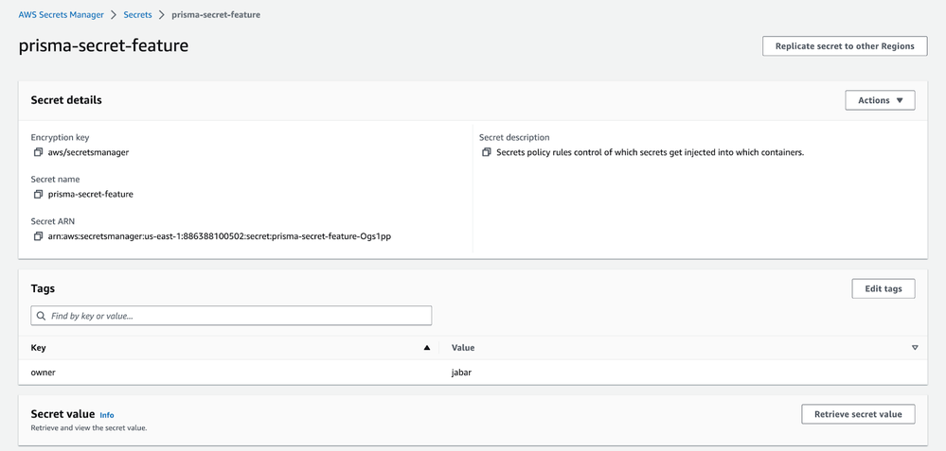Go to AWS Secrets Manager breadcrumb
The height and width of the screenshot is (451, 946).
coord(62,15)
